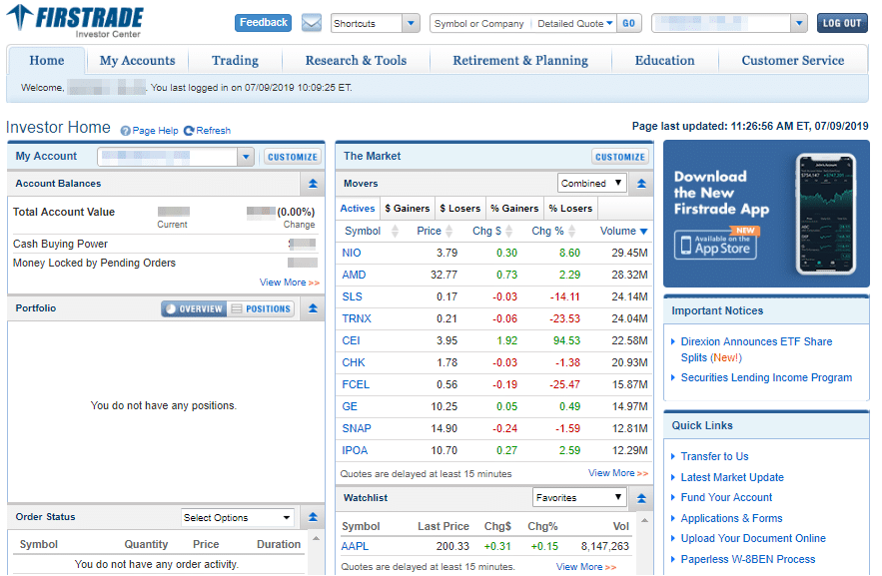882x576 pixels.
Task: Click the App Store badge
Action: click(x=715, y=245)
